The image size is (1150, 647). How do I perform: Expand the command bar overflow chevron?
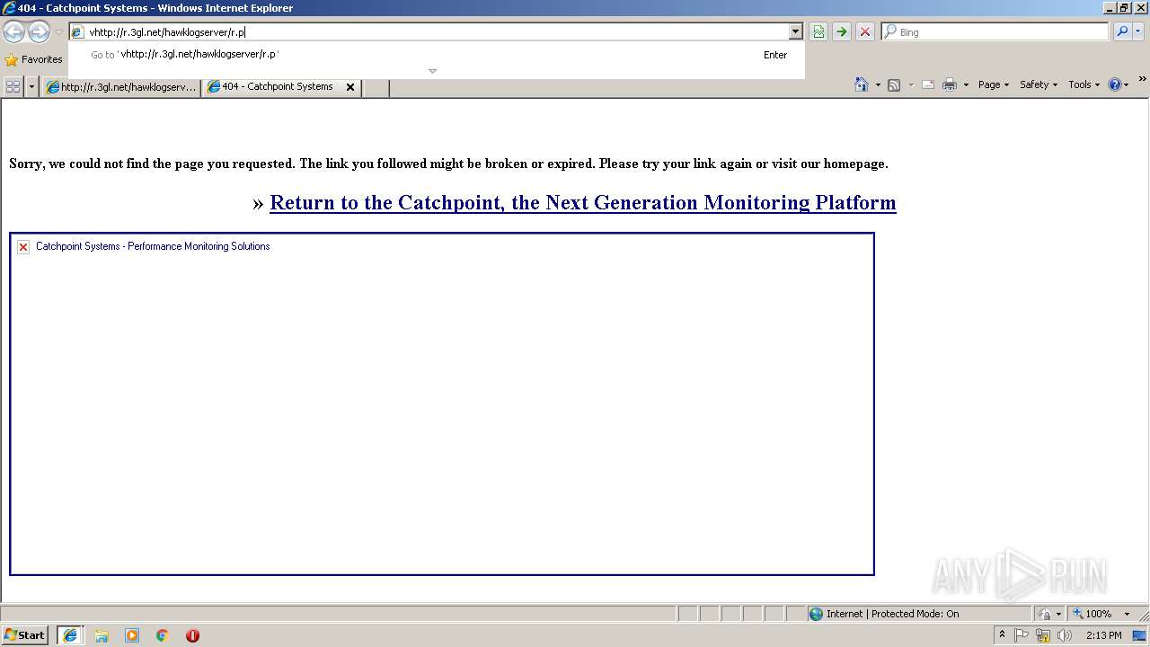pos(1142,79)
